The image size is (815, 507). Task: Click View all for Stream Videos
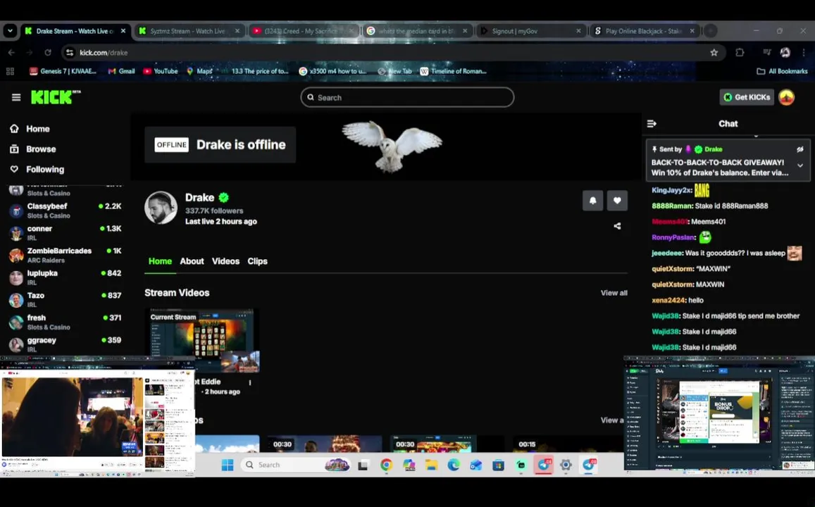tap(614, 293)
